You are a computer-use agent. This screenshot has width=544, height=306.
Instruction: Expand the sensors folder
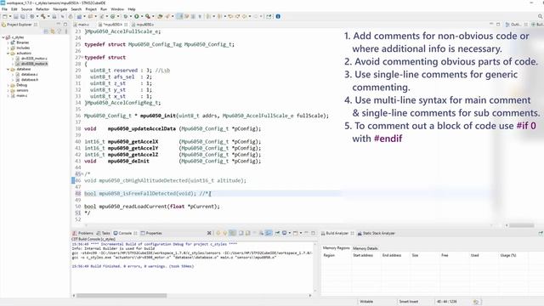point(8,90)
